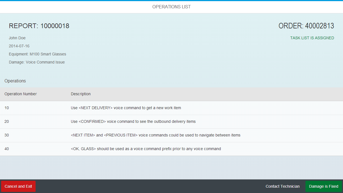
Task: Select operation number 40 cell
Action: tap(7, 149)
